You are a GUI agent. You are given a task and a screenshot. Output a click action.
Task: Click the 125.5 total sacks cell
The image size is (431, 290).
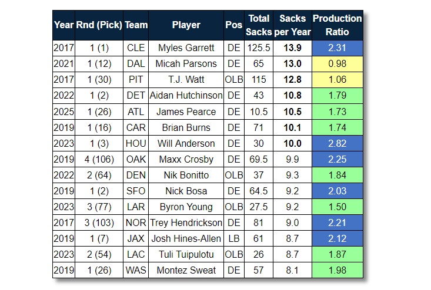pos(259,48)
